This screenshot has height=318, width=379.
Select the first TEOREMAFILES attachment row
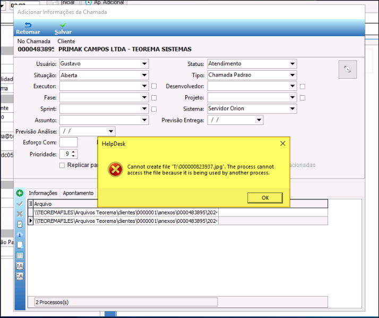point(126,212)
